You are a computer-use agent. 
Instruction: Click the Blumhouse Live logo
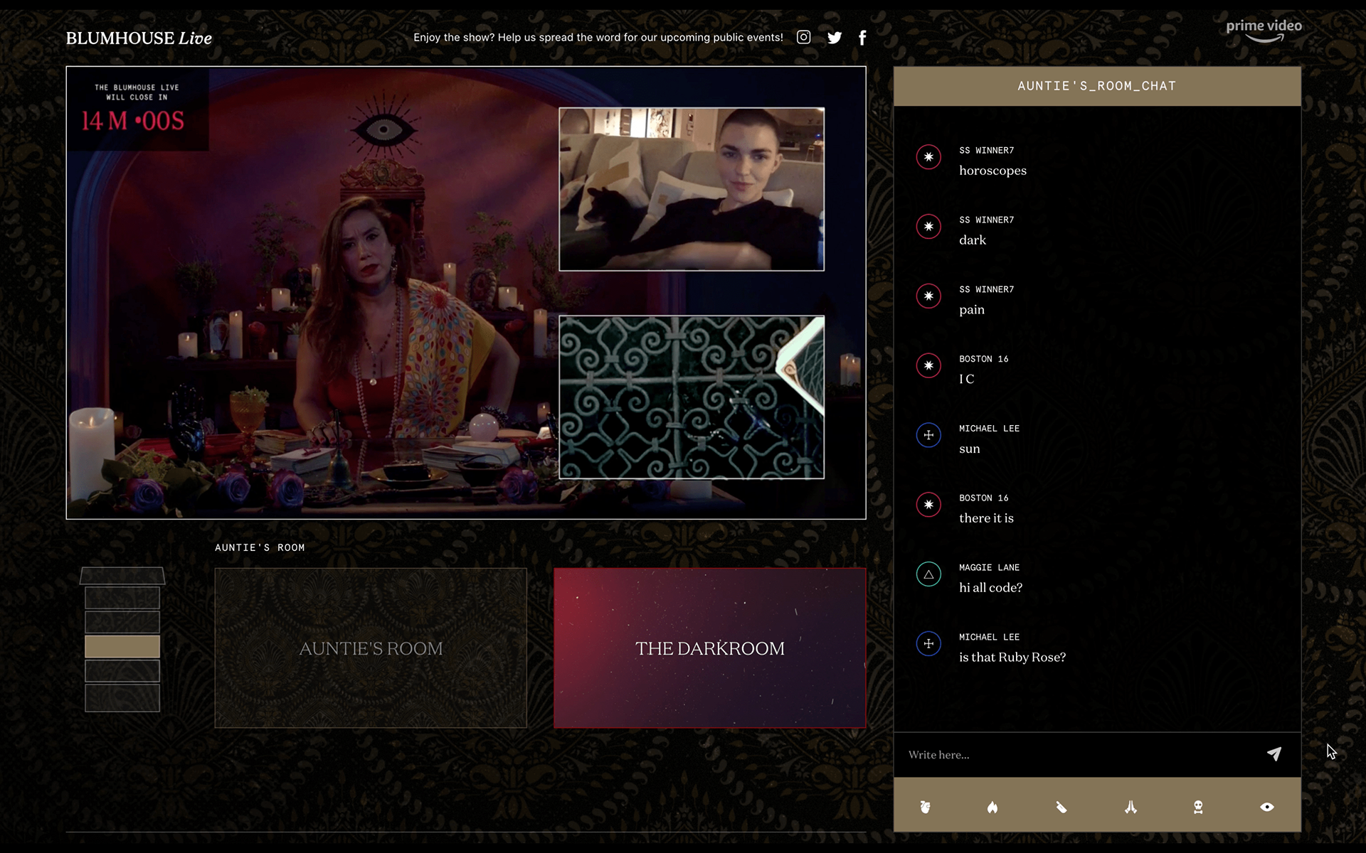pos(139,38)
